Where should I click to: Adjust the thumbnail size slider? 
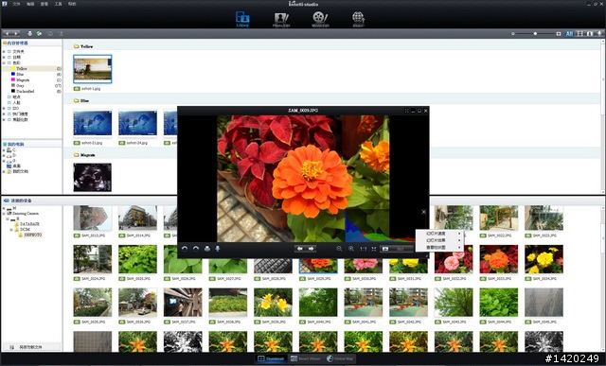pos(535,34)
